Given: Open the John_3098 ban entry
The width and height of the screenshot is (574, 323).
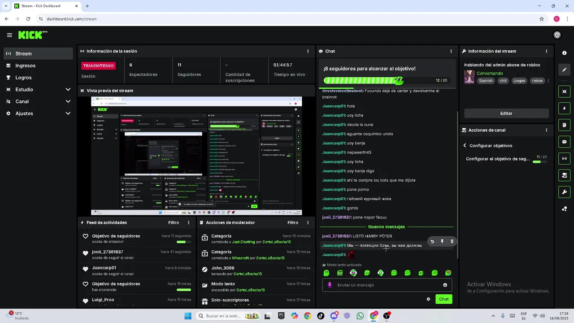Looking at the screenshot, I should (256, 271).
